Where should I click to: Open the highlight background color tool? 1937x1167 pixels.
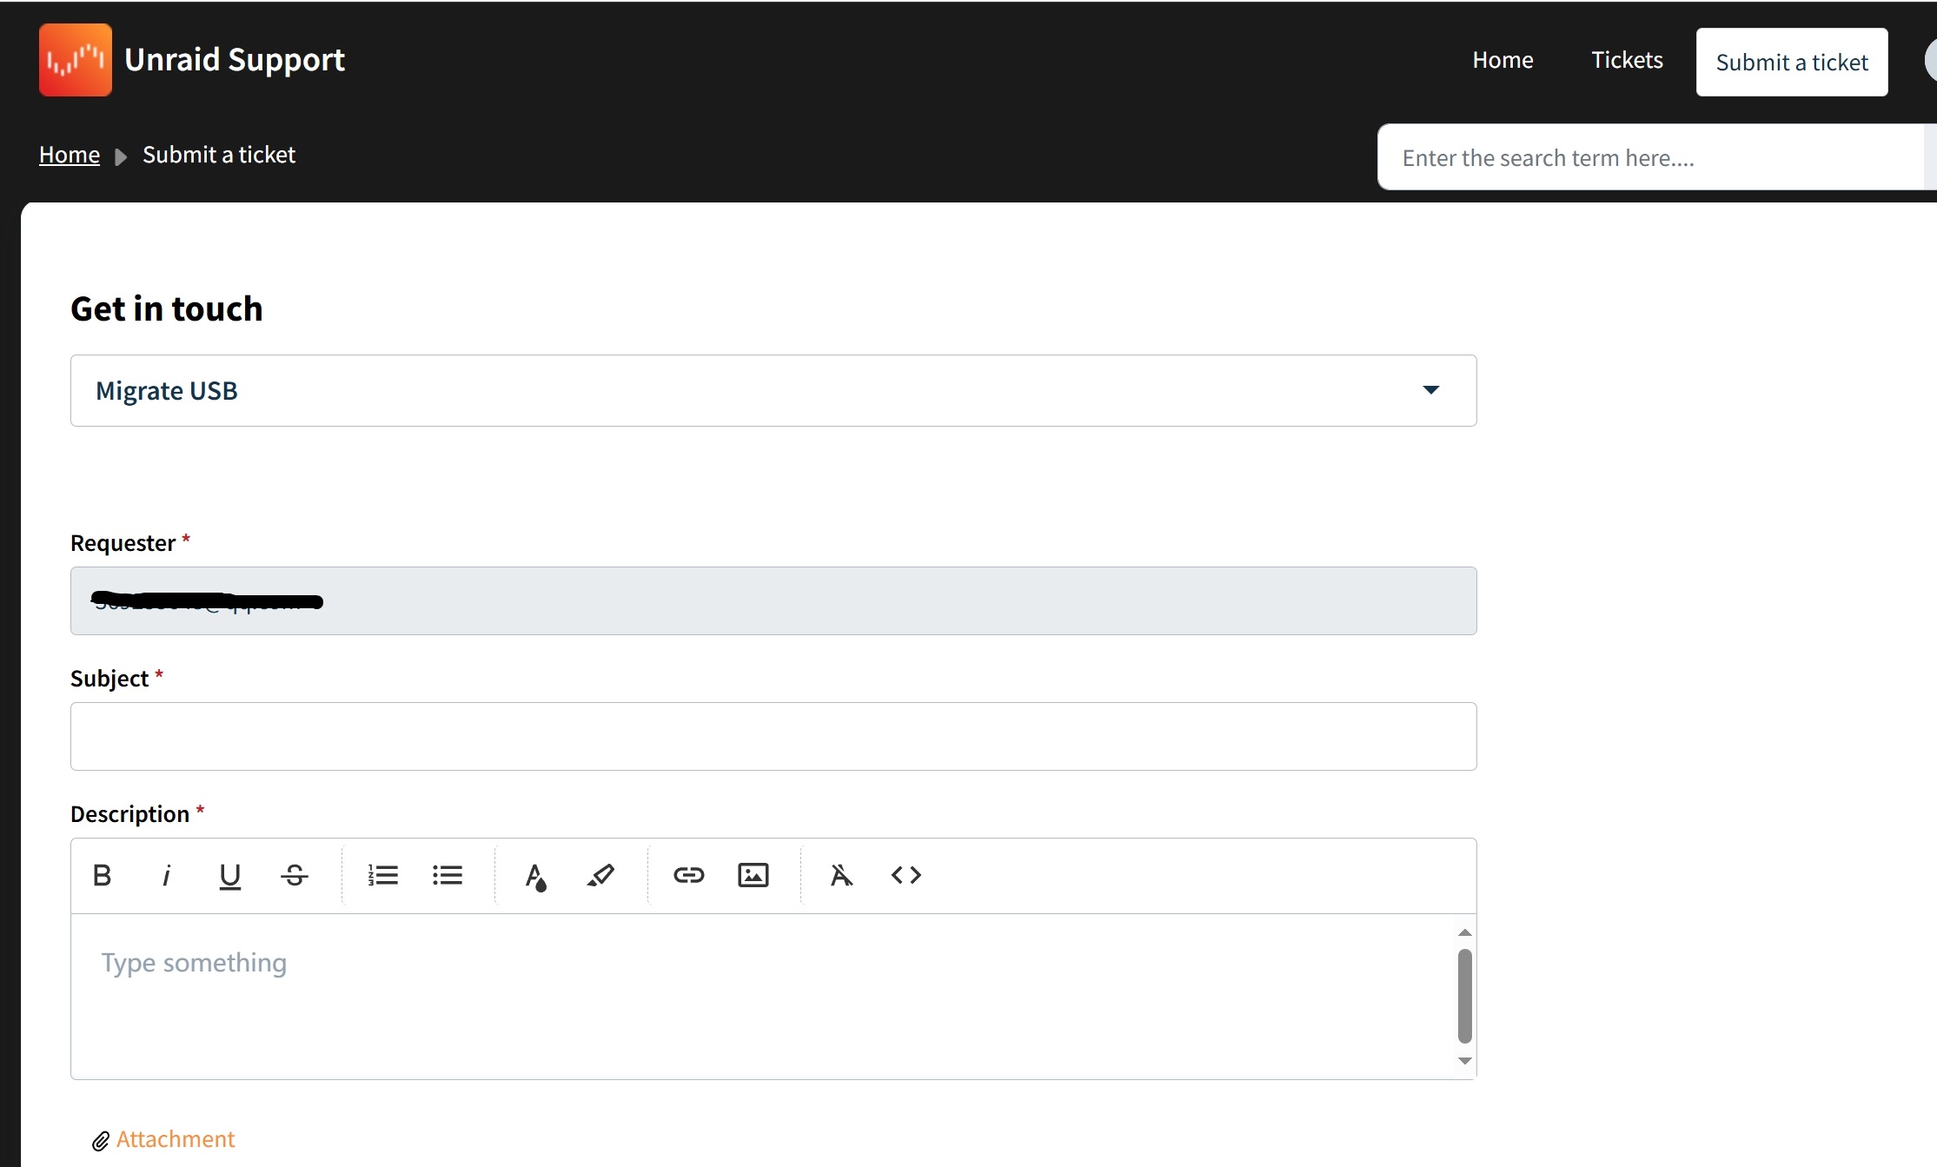[600, 875]
